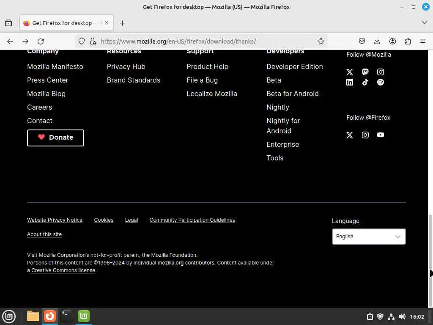This screenshot has height=325, width=433.
Task: Follow the Mozilla Corporation's link
Action: (64, 255)
